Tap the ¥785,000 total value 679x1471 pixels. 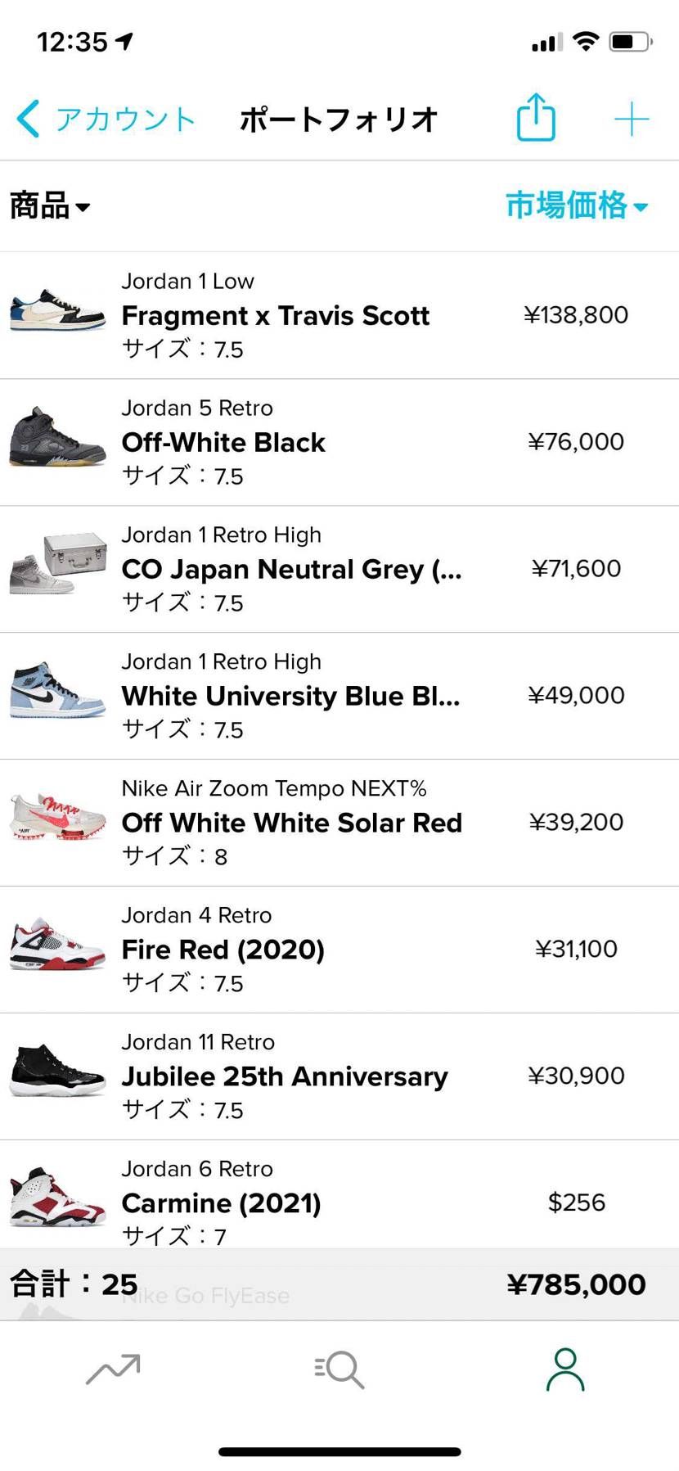(x=576, y=1284)
